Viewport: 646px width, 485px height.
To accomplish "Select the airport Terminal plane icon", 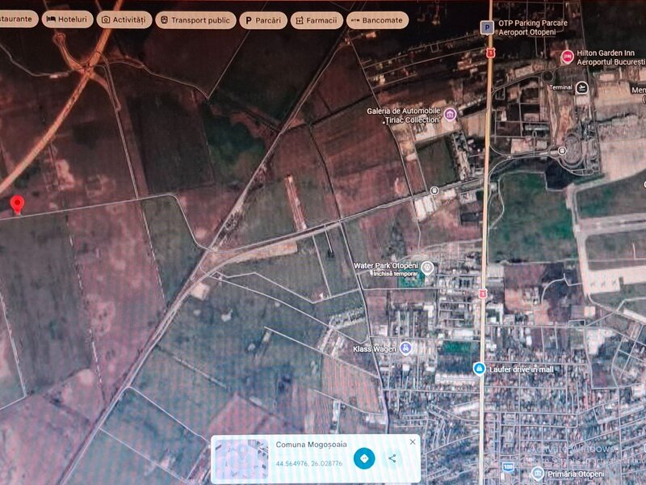I will [x=581, y=87].
